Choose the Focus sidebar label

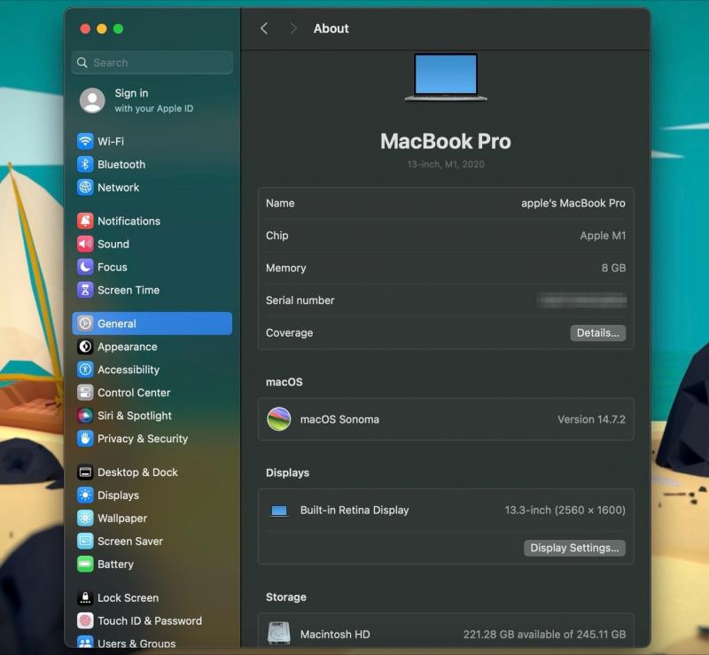(113, 267)
